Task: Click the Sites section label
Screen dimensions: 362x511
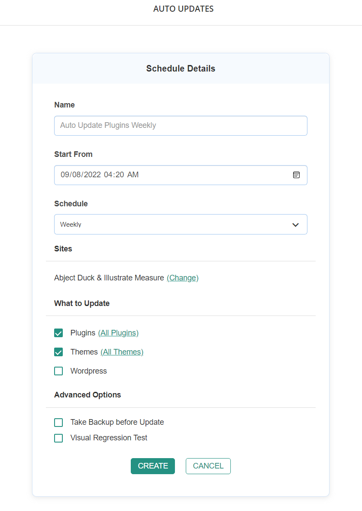Action: point(63,249)
